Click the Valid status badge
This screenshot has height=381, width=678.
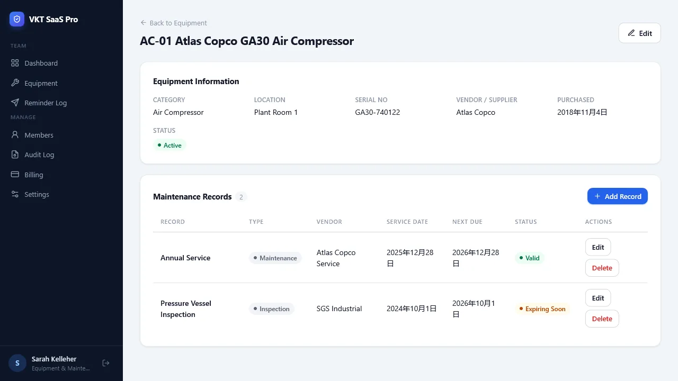529,258
